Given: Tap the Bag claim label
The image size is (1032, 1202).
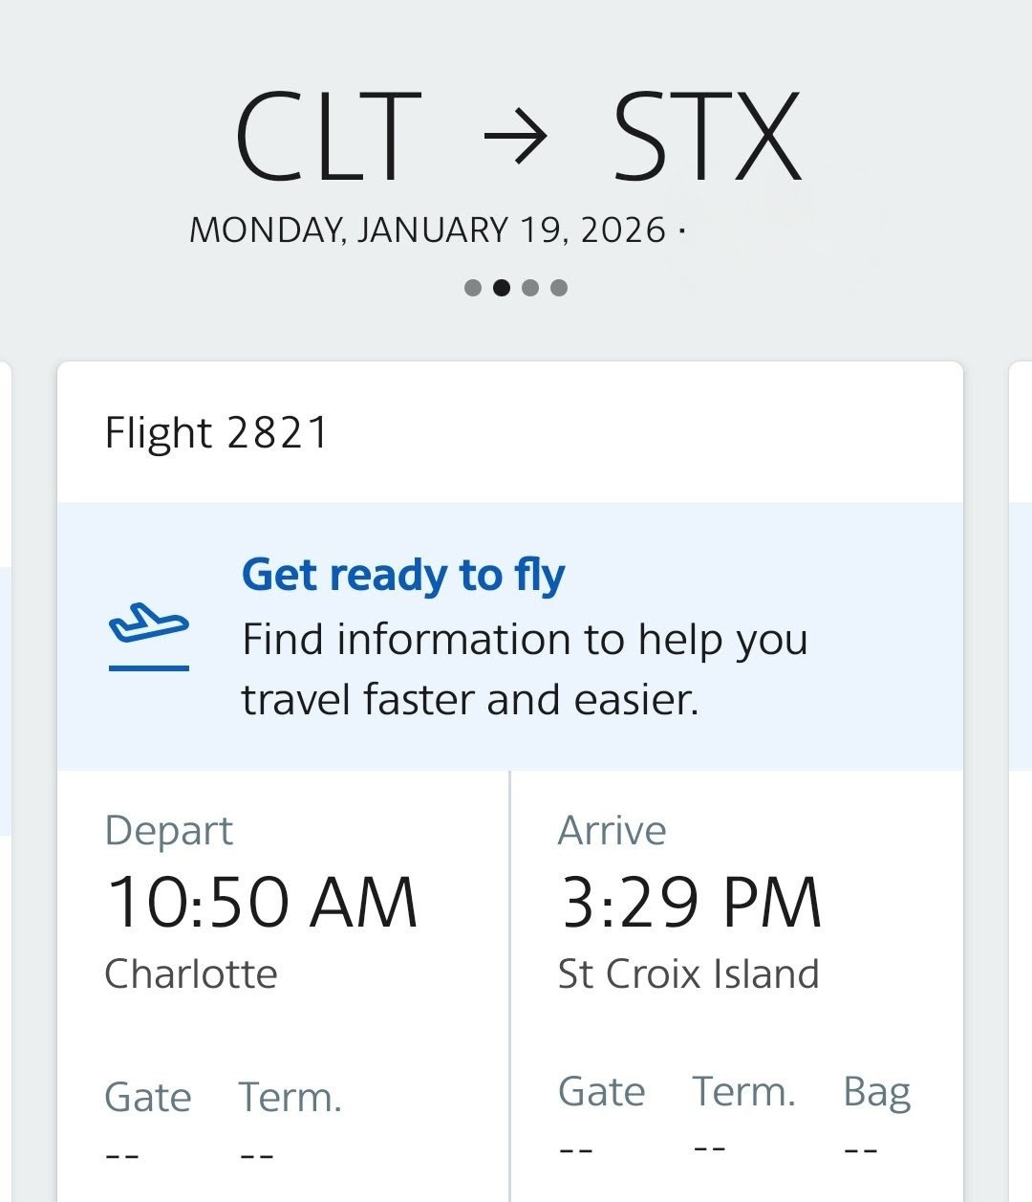Looking at the screenshot, I should [876, 1091].
